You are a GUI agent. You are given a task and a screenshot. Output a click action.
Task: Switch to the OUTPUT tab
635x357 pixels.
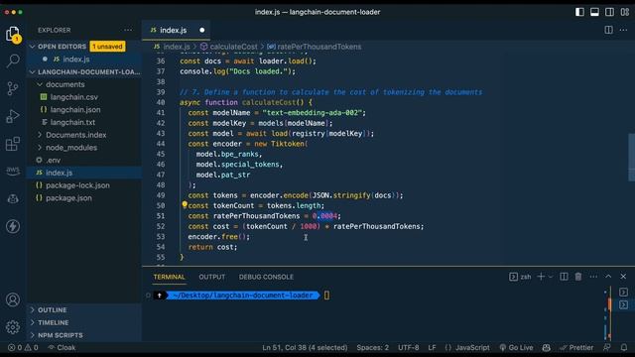click(x=211, y=277)
